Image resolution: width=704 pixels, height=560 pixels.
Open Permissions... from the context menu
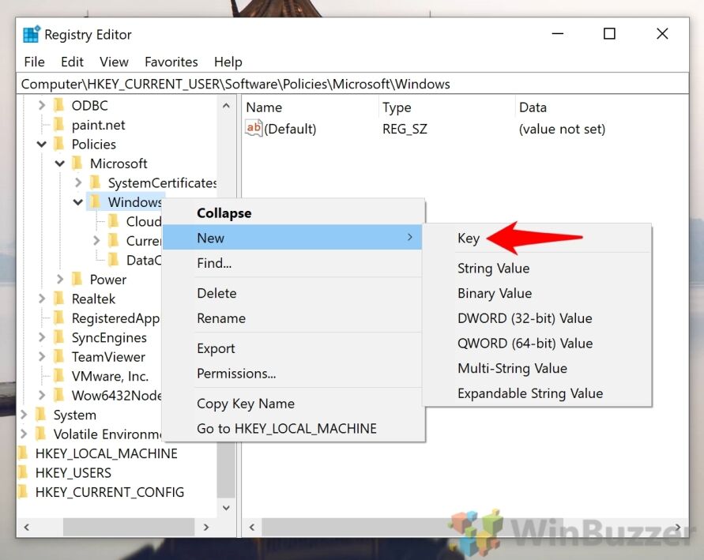coord(294,373)
